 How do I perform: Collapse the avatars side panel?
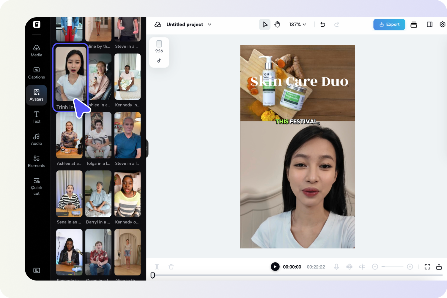[x=147, y=148]
